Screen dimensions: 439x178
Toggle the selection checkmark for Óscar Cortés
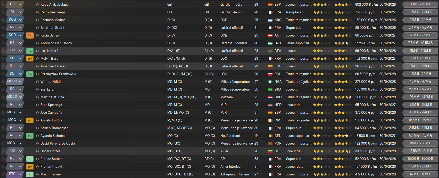[x=3, y=151]
